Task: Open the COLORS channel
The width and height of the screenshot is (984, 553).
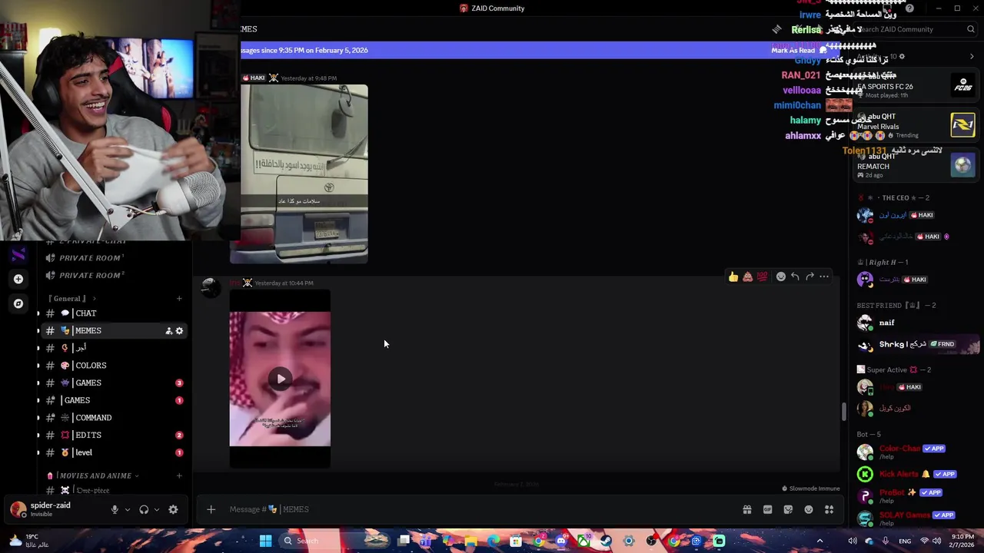Action: tap(113, 366)
